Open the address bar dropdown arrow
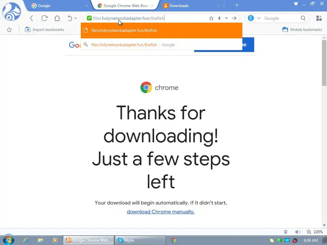Viewport: 327px width, 245px height. click(226, 18)
